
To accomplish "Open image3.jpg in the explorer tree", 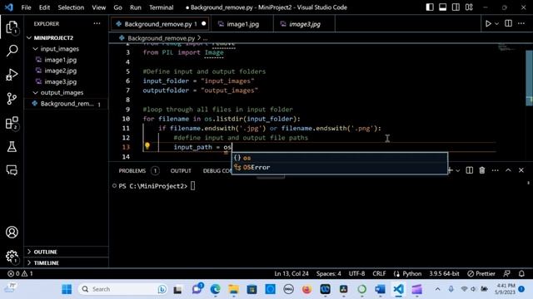I will pyautogui.click(x=60, y=81).
